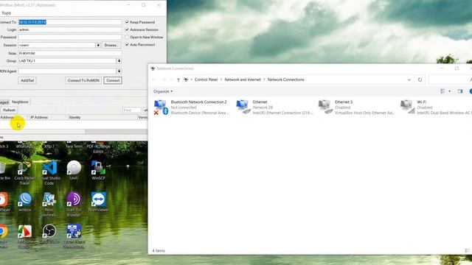Open the red and green shortcut below winbox
Screen dimensions: 472x265
click(24, 236)
